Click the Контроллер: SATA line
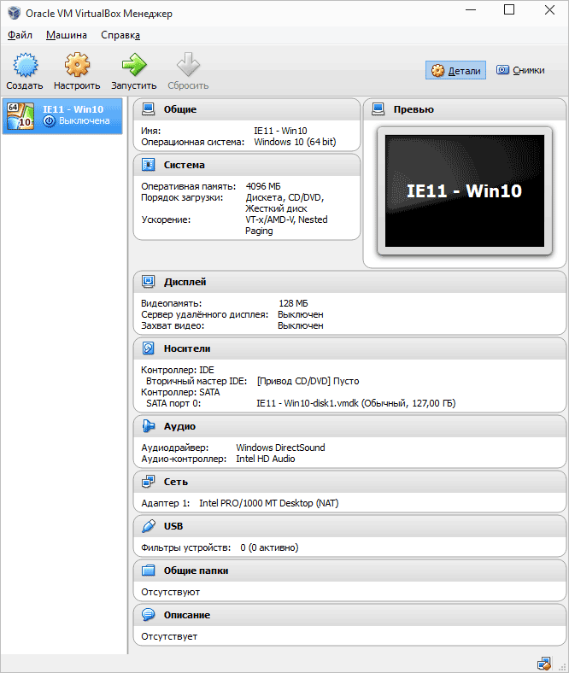The height and width of the screenshot is (673, 569). tap(180, 392)
